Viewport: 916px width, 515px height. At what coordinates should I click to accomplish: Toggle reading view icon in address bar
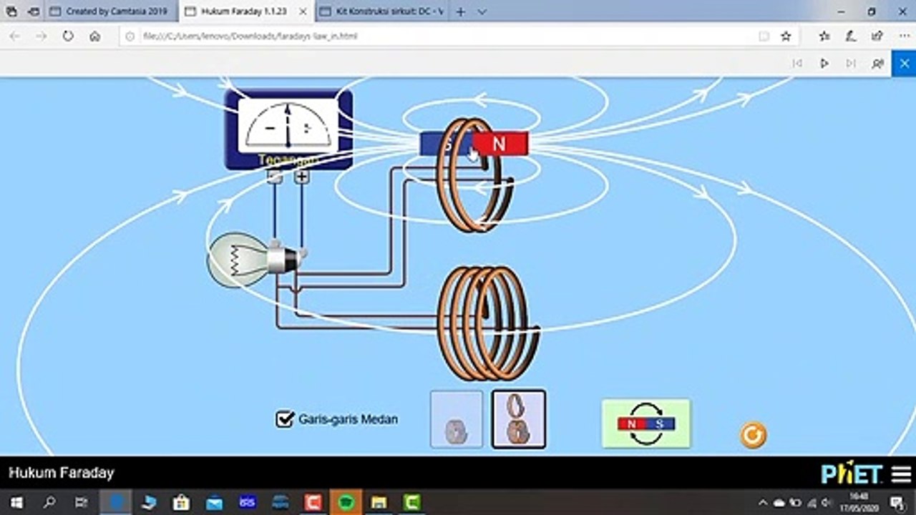(x=764, y=36)
